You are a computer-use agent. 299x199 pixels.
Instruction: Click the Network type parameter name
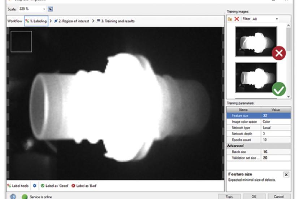[x=241, y=128]
